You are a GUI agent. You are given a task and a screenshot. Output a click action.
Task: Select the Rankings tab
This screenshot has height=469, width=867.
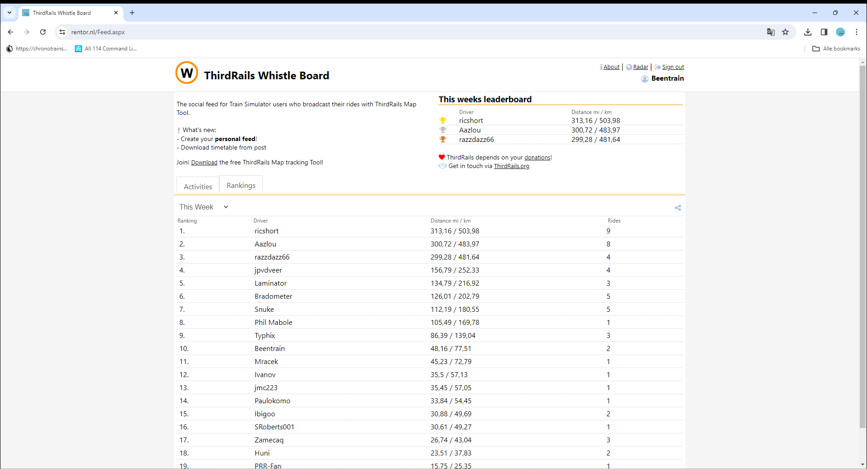pyautogui.click(x=241, y=185)
